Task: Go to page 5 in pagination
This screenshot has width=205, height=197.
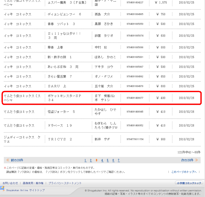Action: (108, 161)
